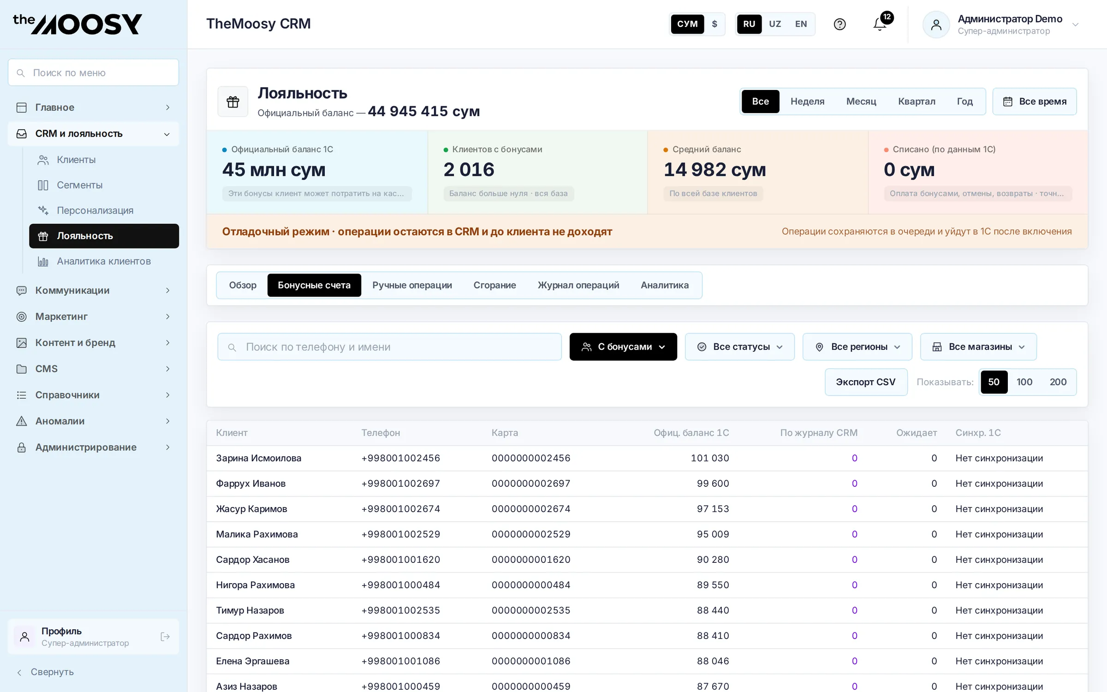Switch currency to dollar
This screenshot has height=692, width=1107.
tap(714, 24)
